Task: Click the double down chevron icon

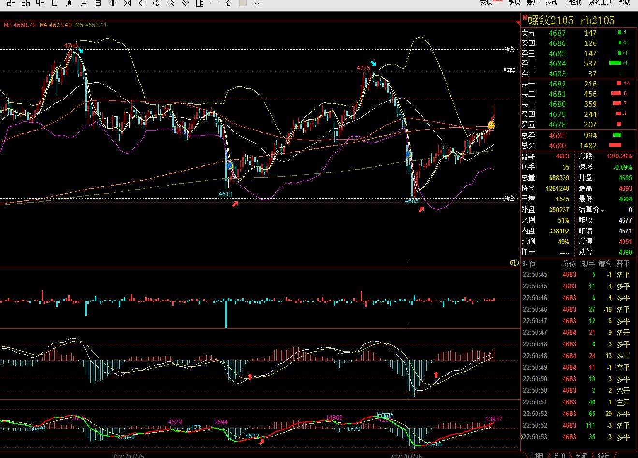Action: tap(186, 3)
